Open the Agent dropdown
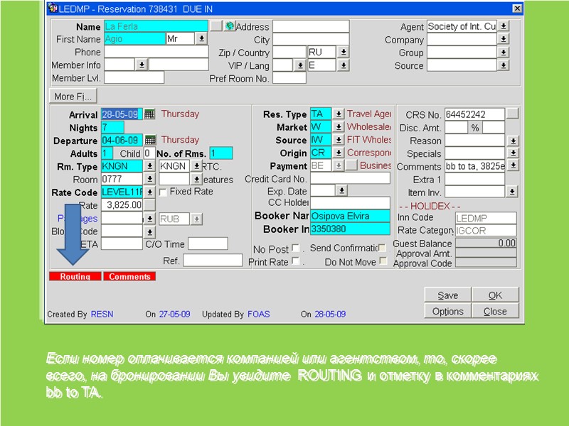Image resolution: width=569 pixels, height=426 pixels. tap(504, 26)
